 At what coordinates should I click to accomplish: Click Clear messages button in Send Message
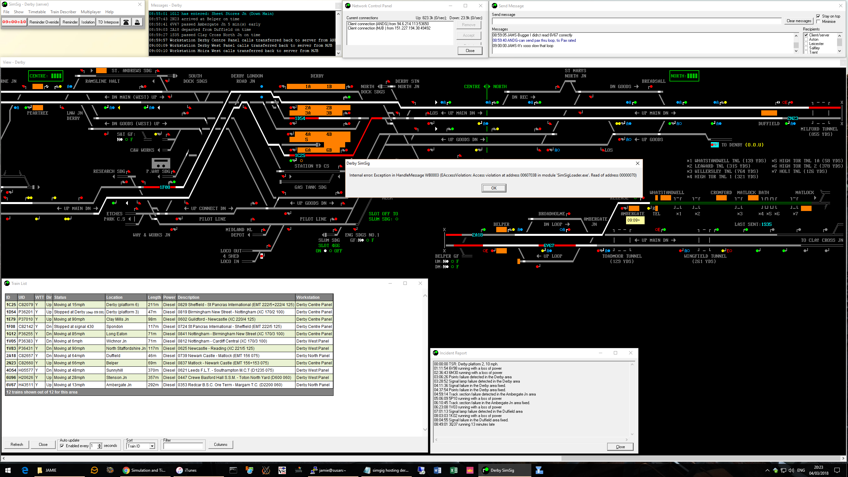click(x=799, y=21)
